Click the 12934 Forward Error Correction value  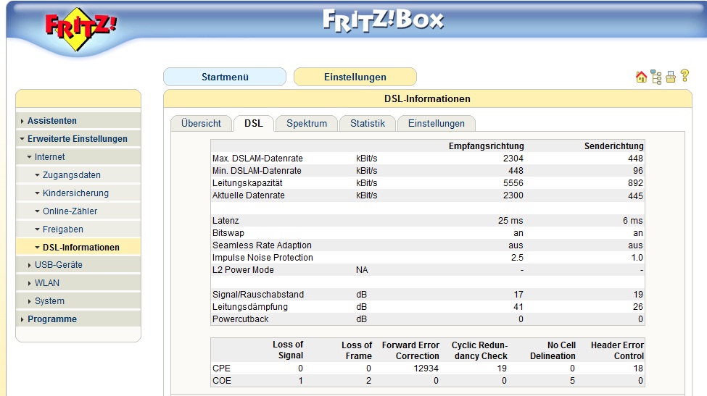(426, 368)
